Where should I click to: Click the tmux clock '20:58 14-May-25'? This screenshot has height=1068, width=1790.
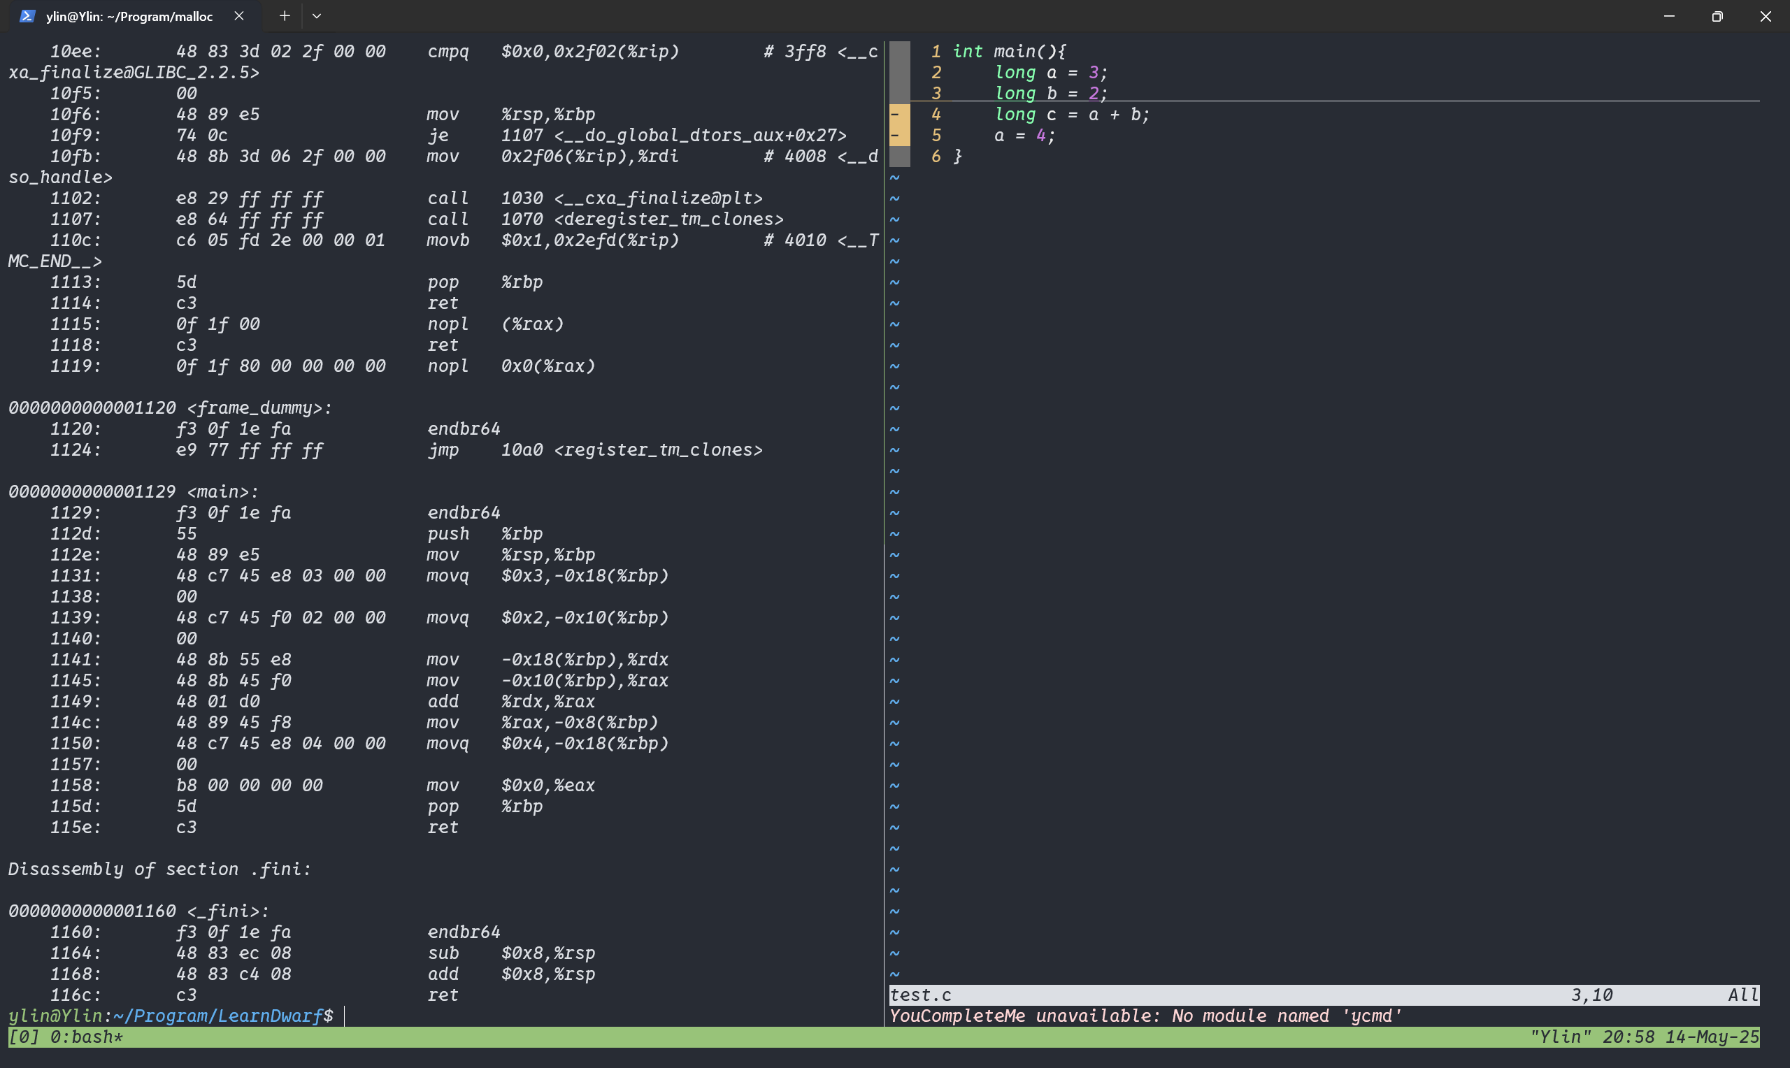[1681, 1037]
